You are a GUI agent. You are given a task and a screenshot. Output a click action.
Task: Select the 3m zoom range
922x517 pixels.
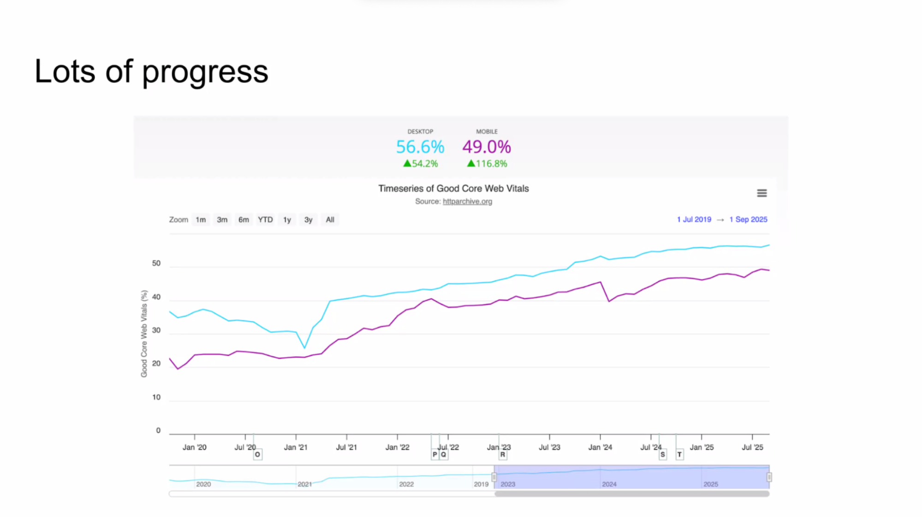pos(222,220)
